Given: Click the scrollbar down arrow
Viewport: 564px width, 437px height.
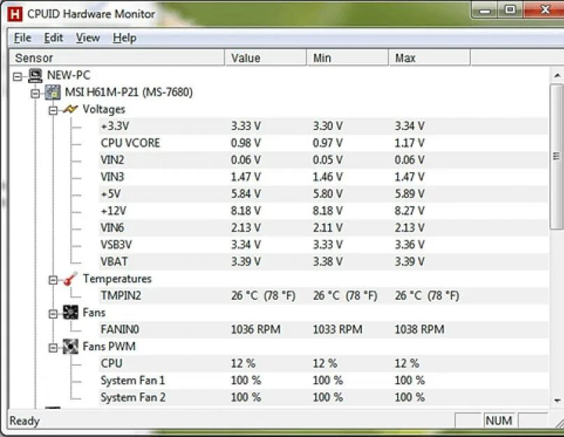Looking at the screenshot, I should click(557, 399).
